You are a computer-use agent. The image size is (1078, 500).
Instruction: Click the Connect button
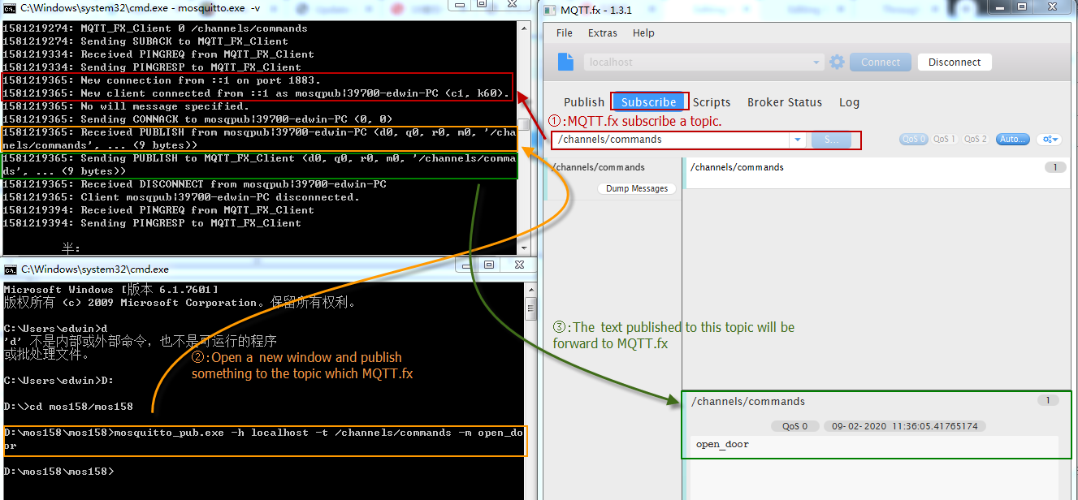[x=881, y=62]
